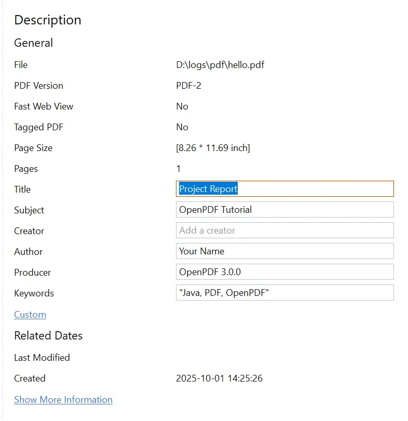This screenshot has height=421, width=408.
Task: Click the Producer field with OpenPDF 3.0.0
Action: tap(284, 272)
